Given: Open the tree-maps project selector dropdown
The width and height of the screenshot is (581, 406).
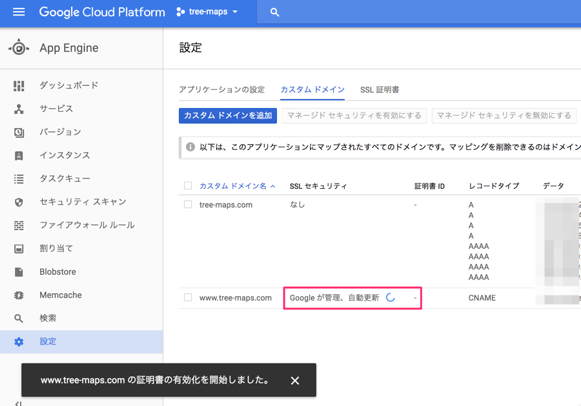Looking at the screenshot, I should (207, 12).
